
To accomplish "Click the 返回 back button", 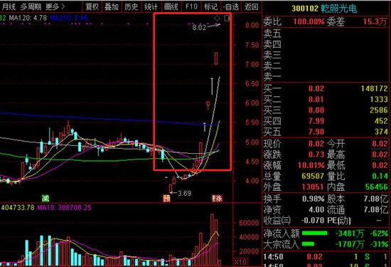I will pos(251,6).
